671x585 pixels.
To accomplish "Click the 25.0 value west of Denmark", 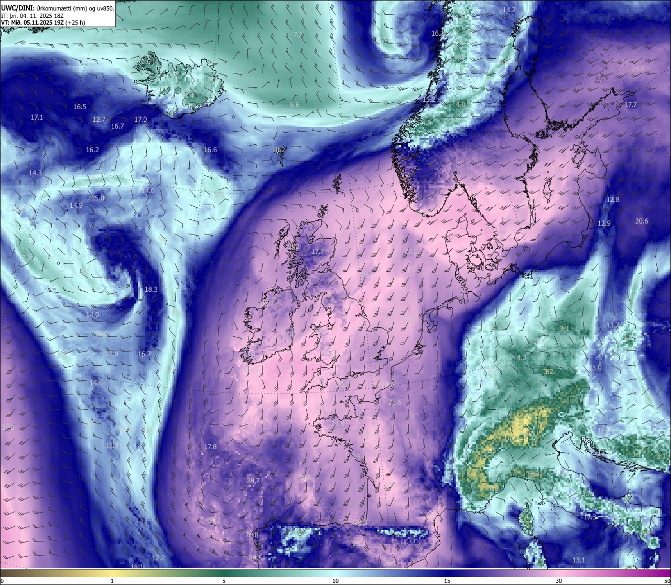I will click(x=411, y=251).
